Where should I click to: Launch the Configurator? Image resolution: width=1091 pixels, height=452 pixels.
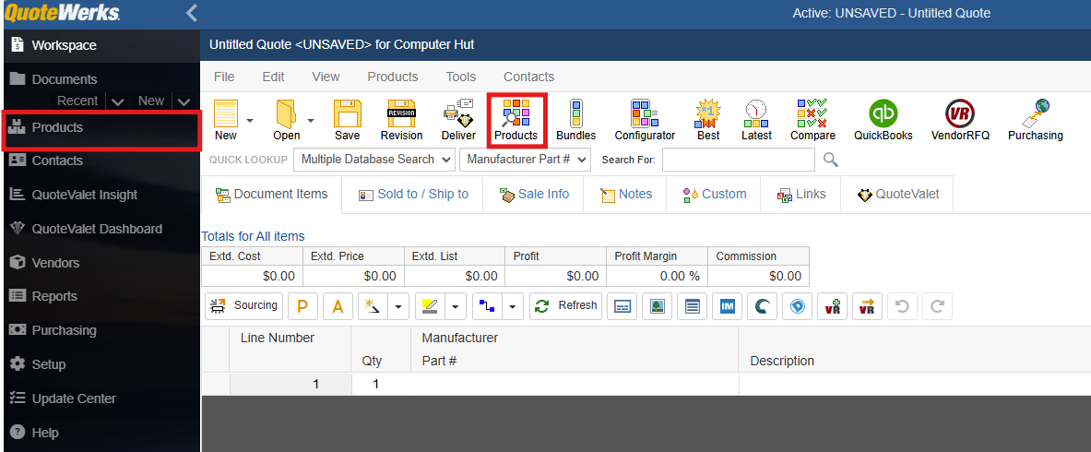pos(645,120)
